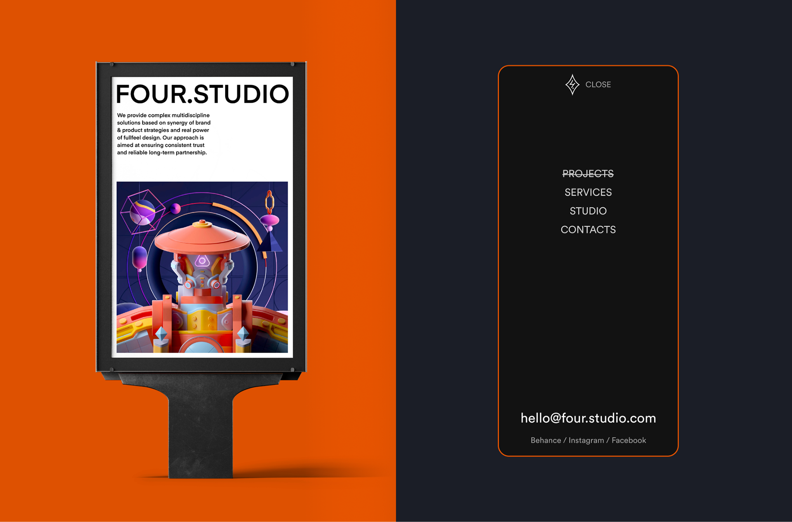The image size is (792, 522).
Task: Click the robot's glowing triangle face
Action: pyautogui.click(x=202, y=261)
